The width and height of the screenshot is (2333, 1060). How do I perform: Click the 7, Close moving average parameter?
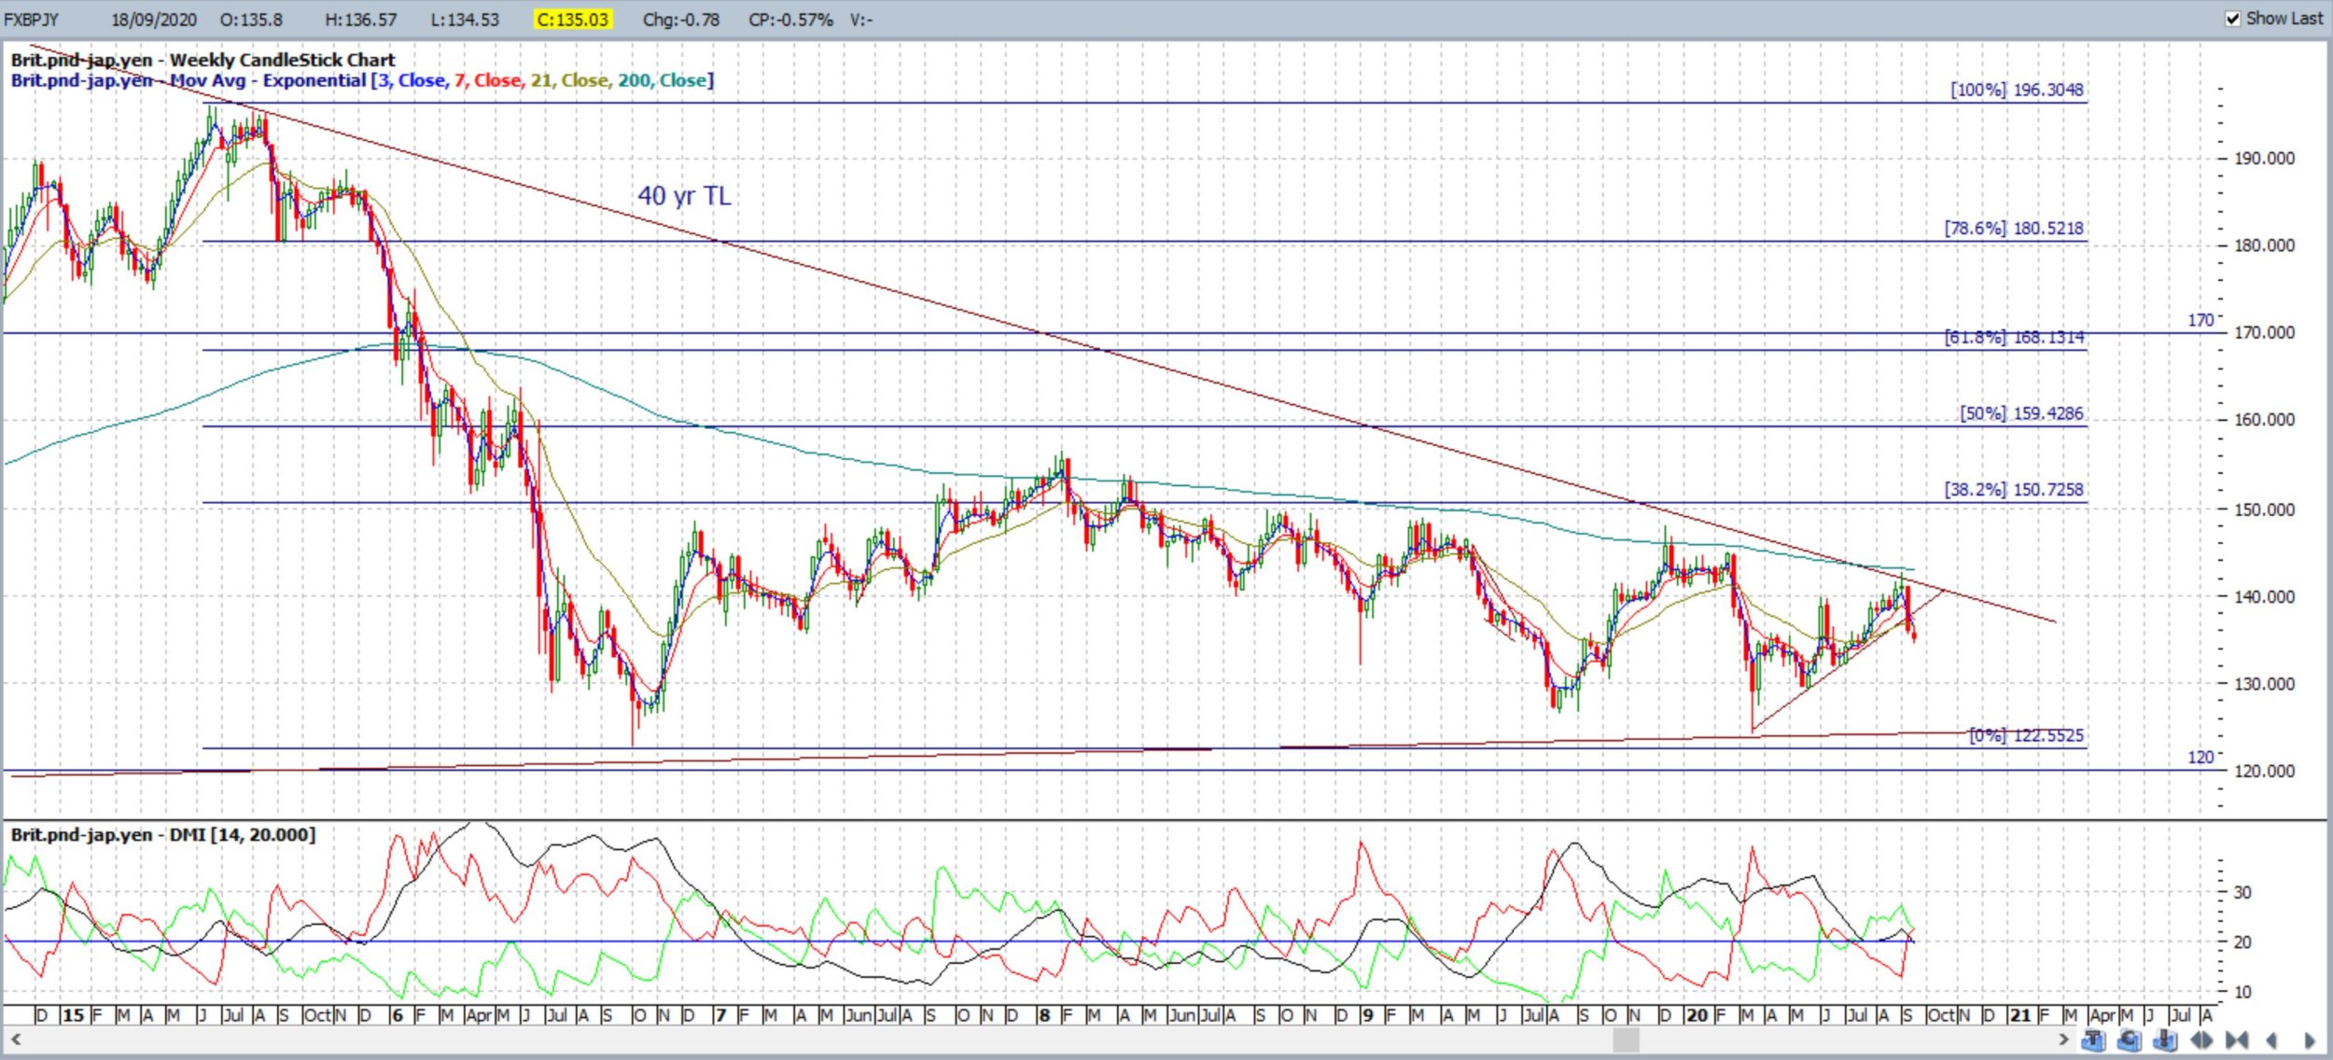tap(488, 80)
